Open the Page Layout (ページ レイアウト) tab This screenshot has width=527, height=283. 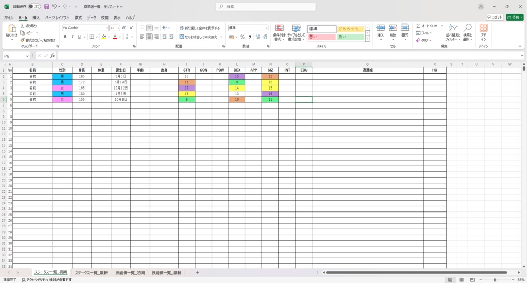click(57, 17)
